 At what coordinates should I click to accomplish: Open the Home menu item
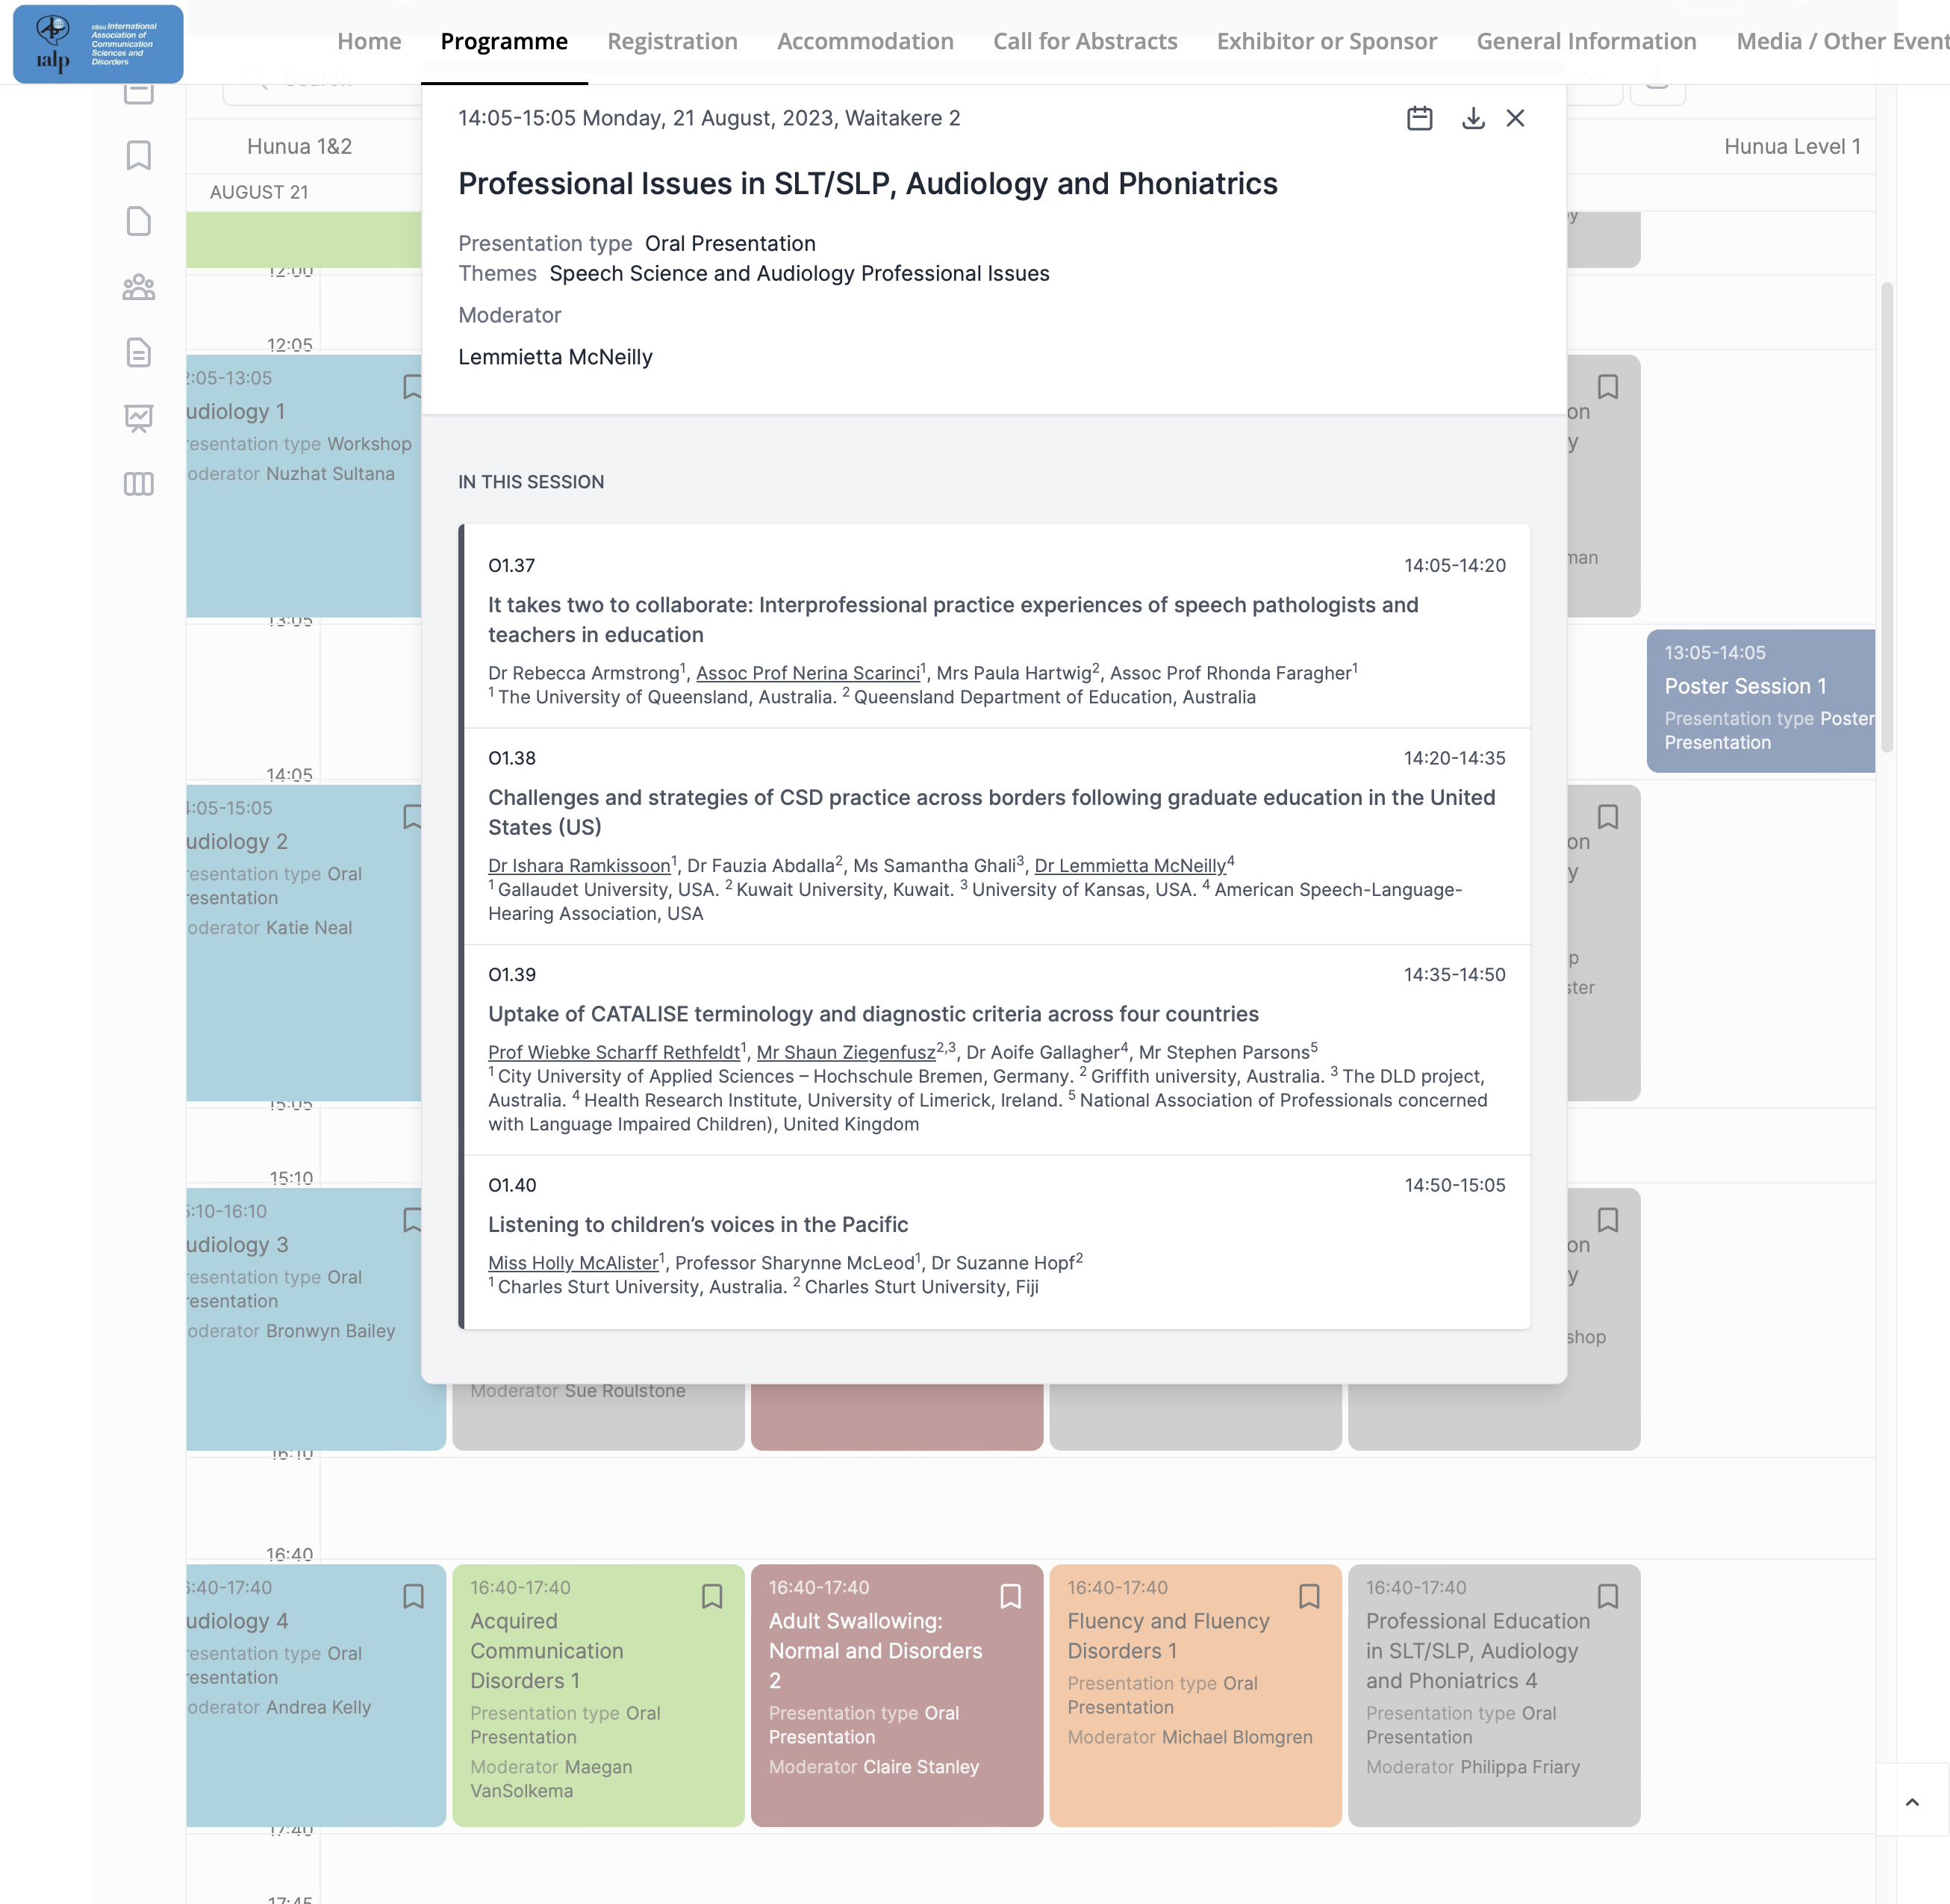tap(369, 41)
